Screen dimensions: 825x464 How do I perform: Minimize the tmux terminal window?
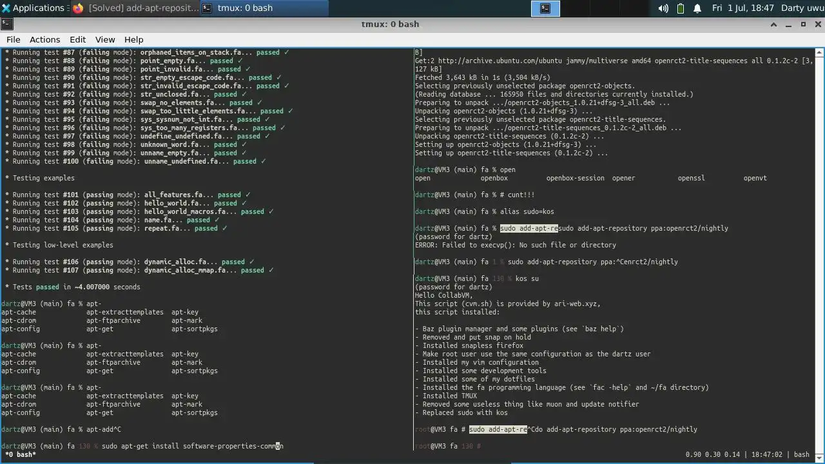789,24
